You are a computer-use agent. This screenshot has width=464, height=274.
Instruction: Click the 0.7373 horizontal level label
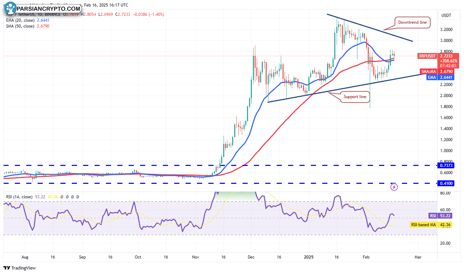[446, 166]
